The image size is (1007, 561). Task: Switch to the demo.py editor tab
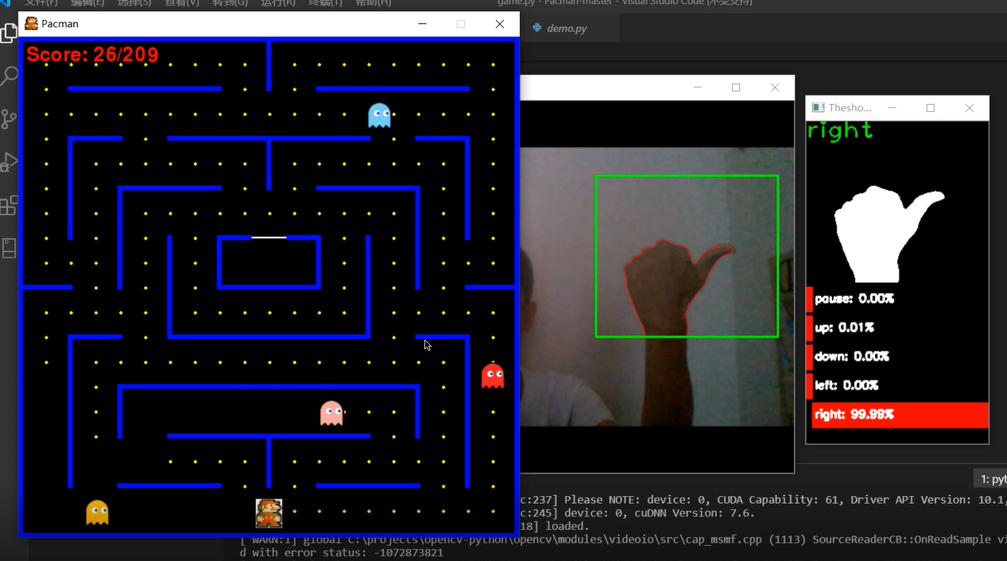pyautogui.click(x=566, y=29)
